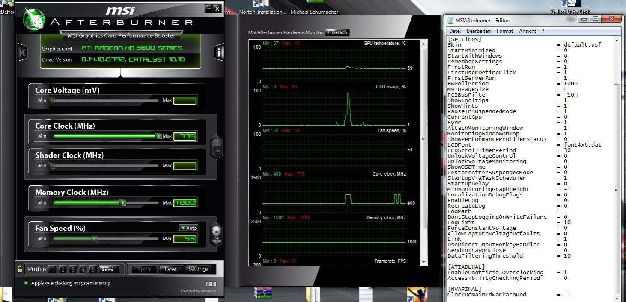Screen dimensions: 626x302
Task: Select profile slot 4
Action: point(83,270)
